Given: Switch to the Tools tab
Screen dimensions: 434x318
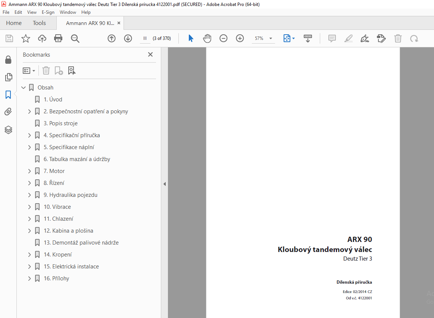Looking at the screenshot, I should pyautogui.click(x=39, y=23).
